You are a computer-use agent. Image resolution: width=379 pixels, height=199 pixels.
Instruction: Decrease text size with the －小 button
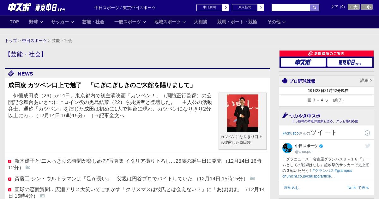[x=367, y=7]
